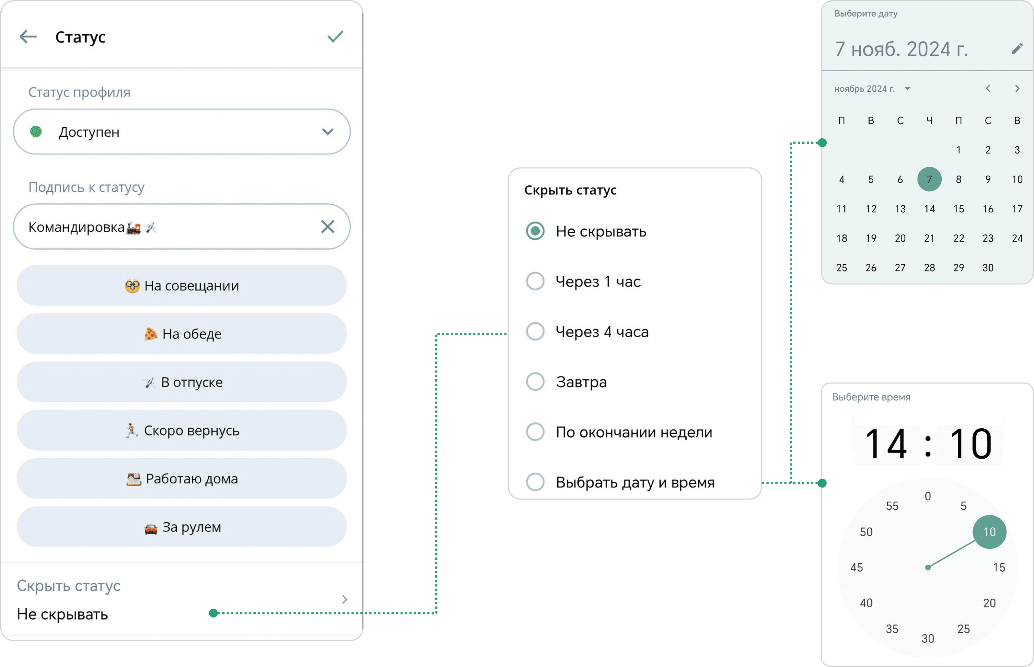The width and height of the screenshot is (1034, 667).
Task: Select the Завтра radio option
Action: click(x=535, y=382)
